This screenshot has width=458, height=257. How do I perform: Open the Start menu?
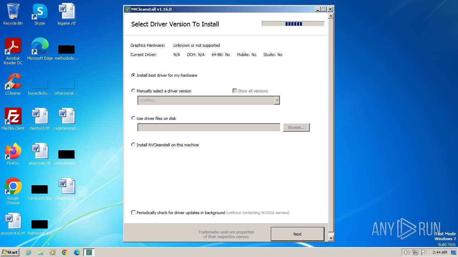click(x=10, y=252)
